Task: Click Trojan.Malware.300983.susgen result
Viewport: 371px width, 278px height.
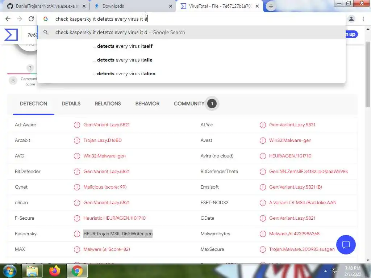Action: (x=302, y=249)
